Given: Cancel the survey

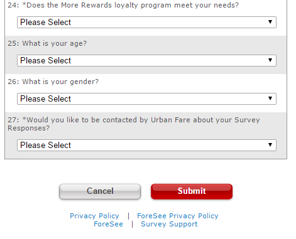Looking at the screenshot, I should pyautogui.click(x=100, y=191).
